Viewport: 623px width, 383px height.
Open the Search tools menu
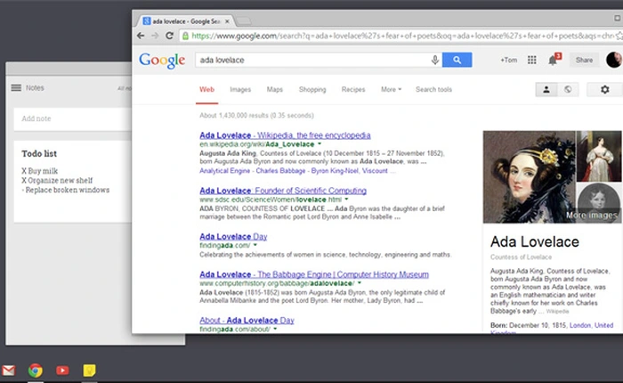tap(433, 89)
